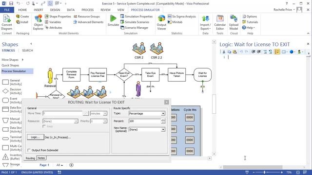Open Simulation Properties
This screenshot has width=312, height=175.
click(x=136, y=17)
